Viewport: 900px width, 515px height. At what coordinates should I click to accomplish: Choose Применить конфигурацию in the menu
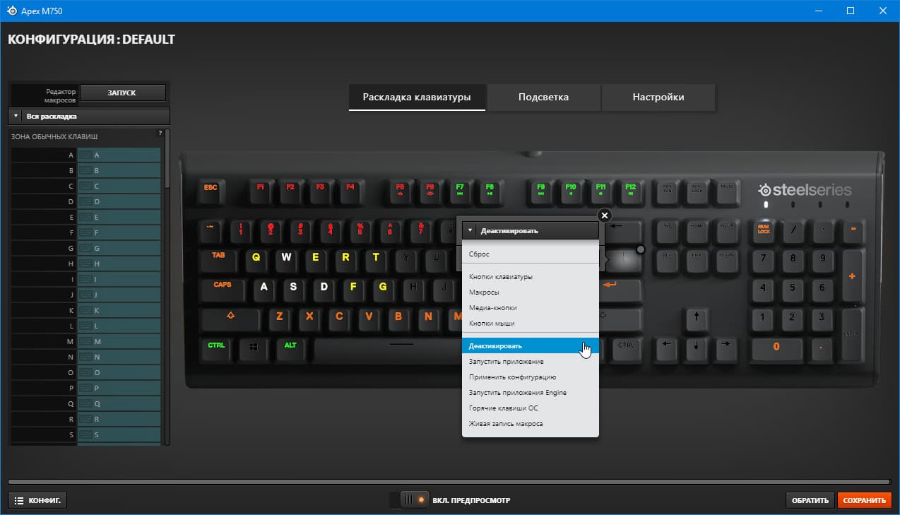click(x=531, y=377)
